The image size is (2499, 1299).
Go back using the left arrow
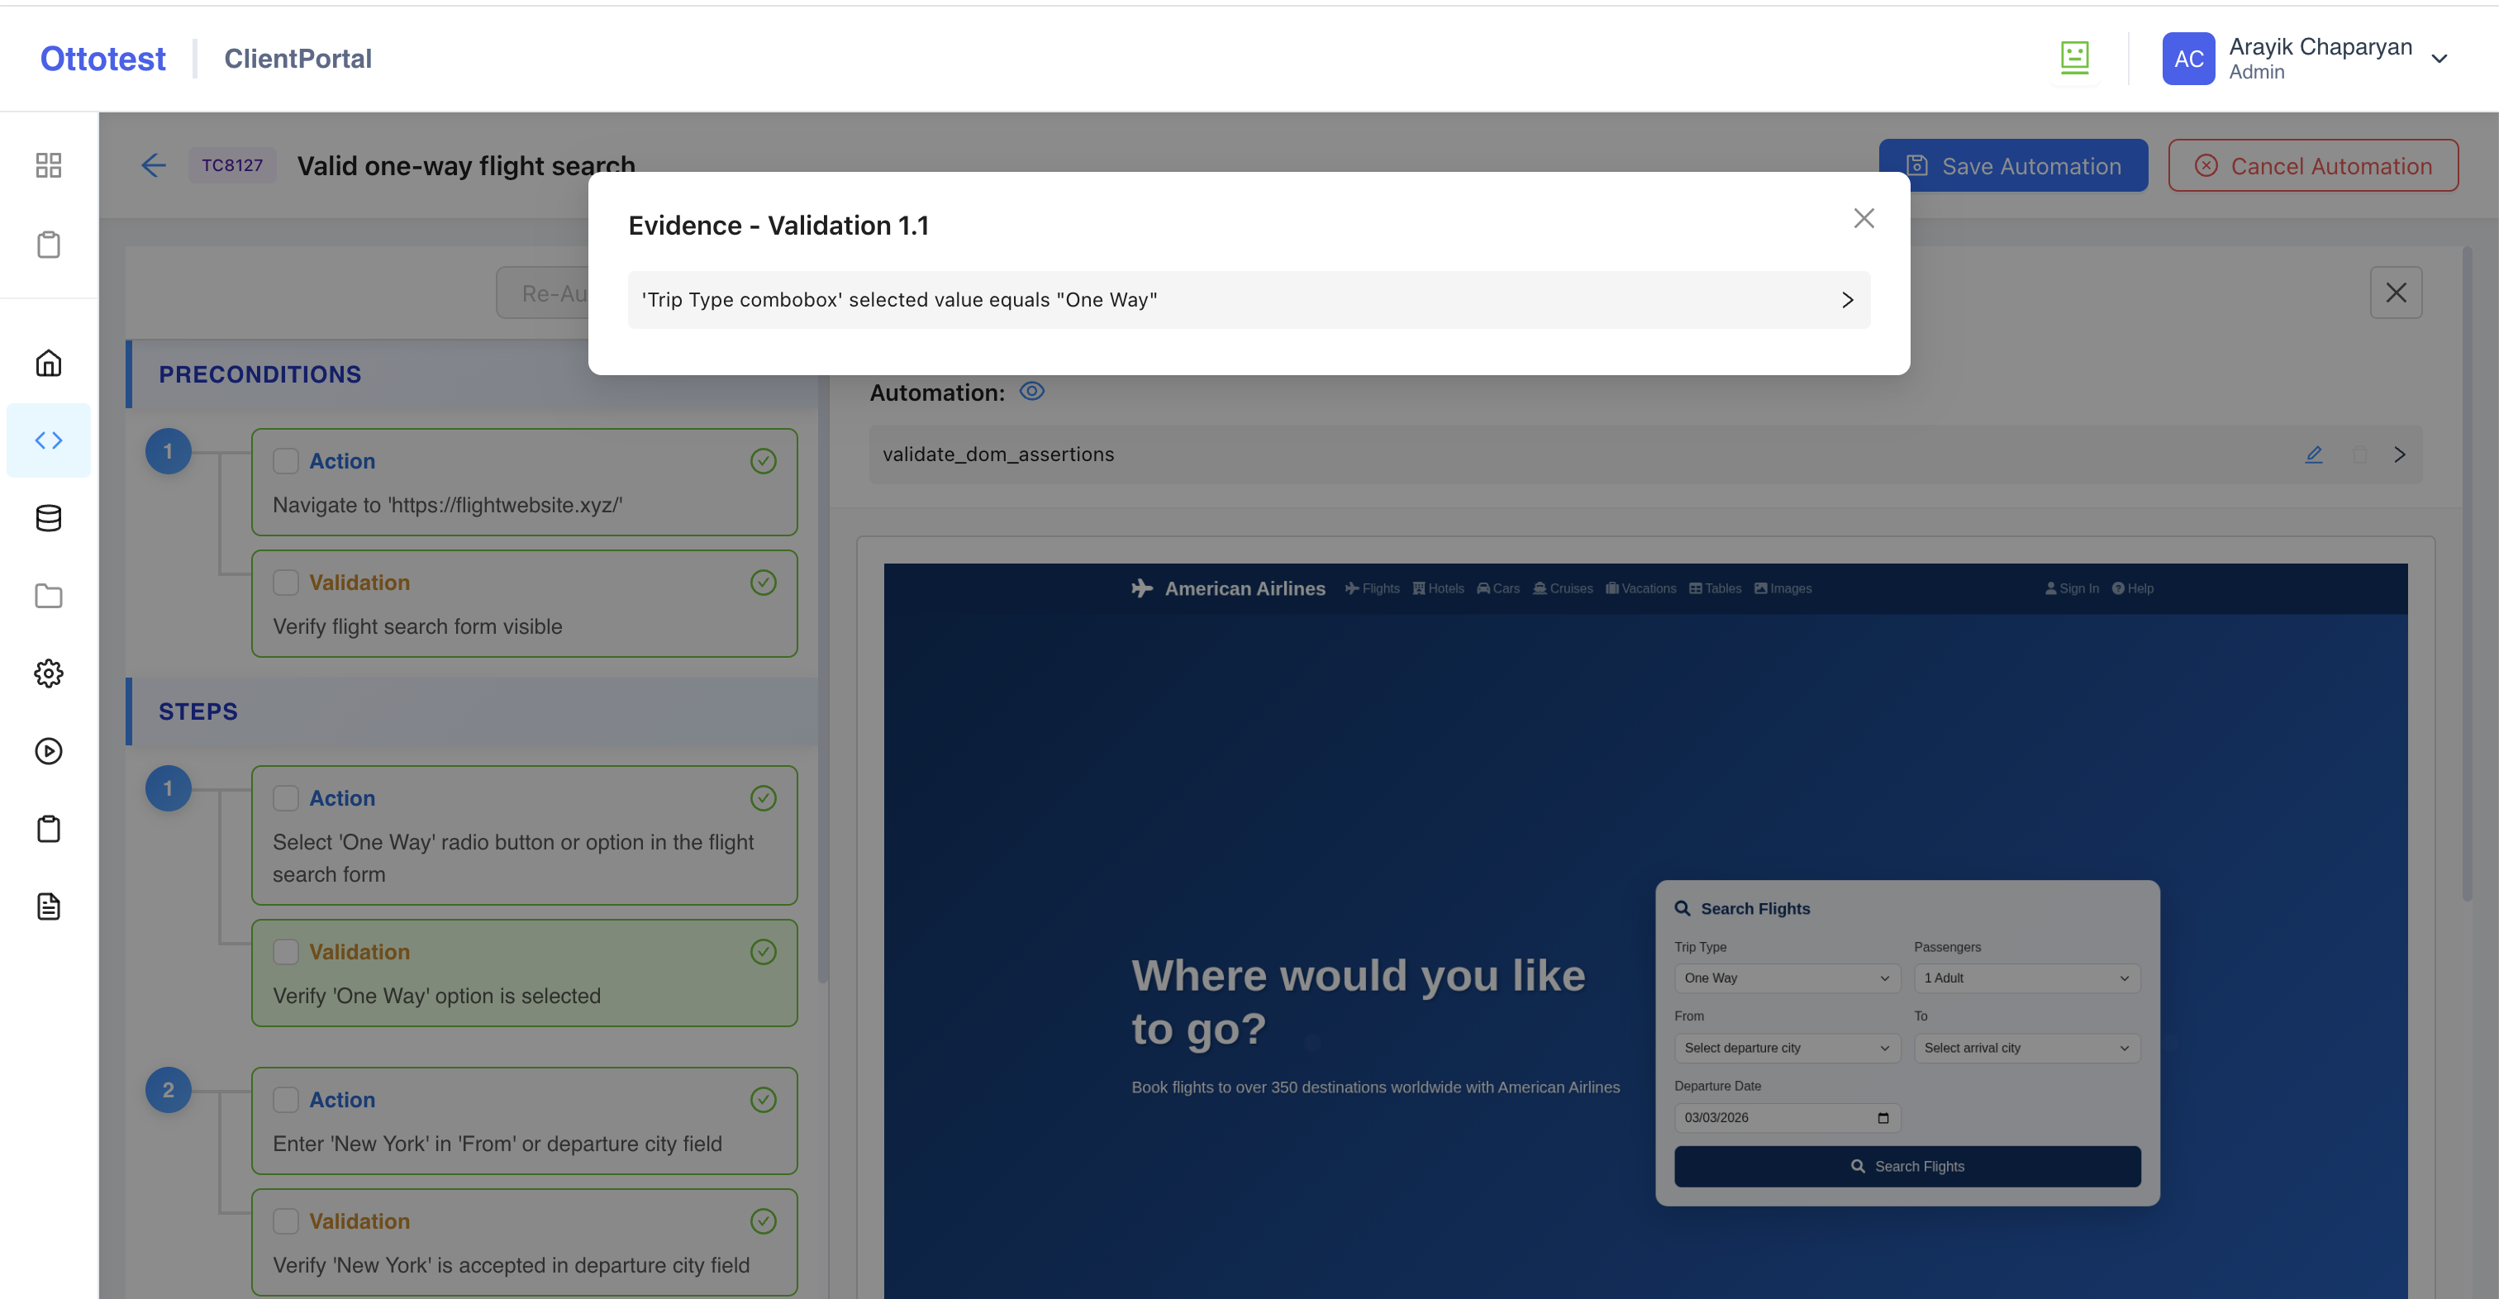[x=153, y=165]
